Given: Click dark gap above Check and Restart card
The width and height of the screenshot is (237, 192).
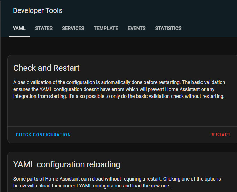Looking at the screenshot, I should (118, 46).
